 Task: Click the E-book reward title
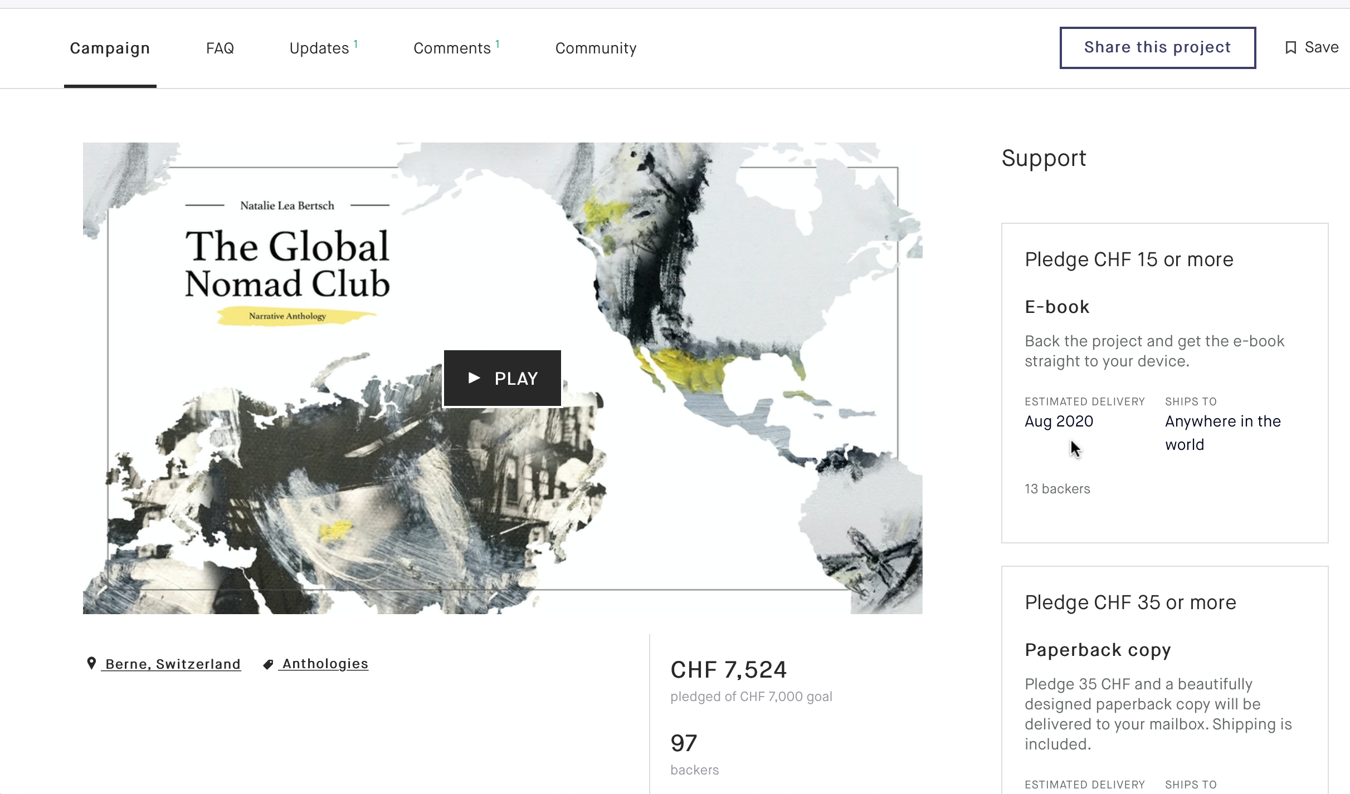pos(1057,307)
